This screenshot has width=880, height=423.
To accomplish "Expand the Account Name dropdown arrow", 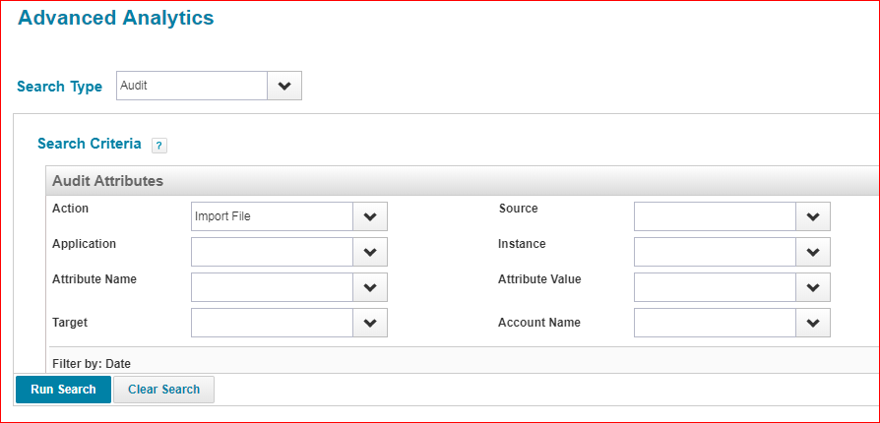I will click(x=813, y=323).
